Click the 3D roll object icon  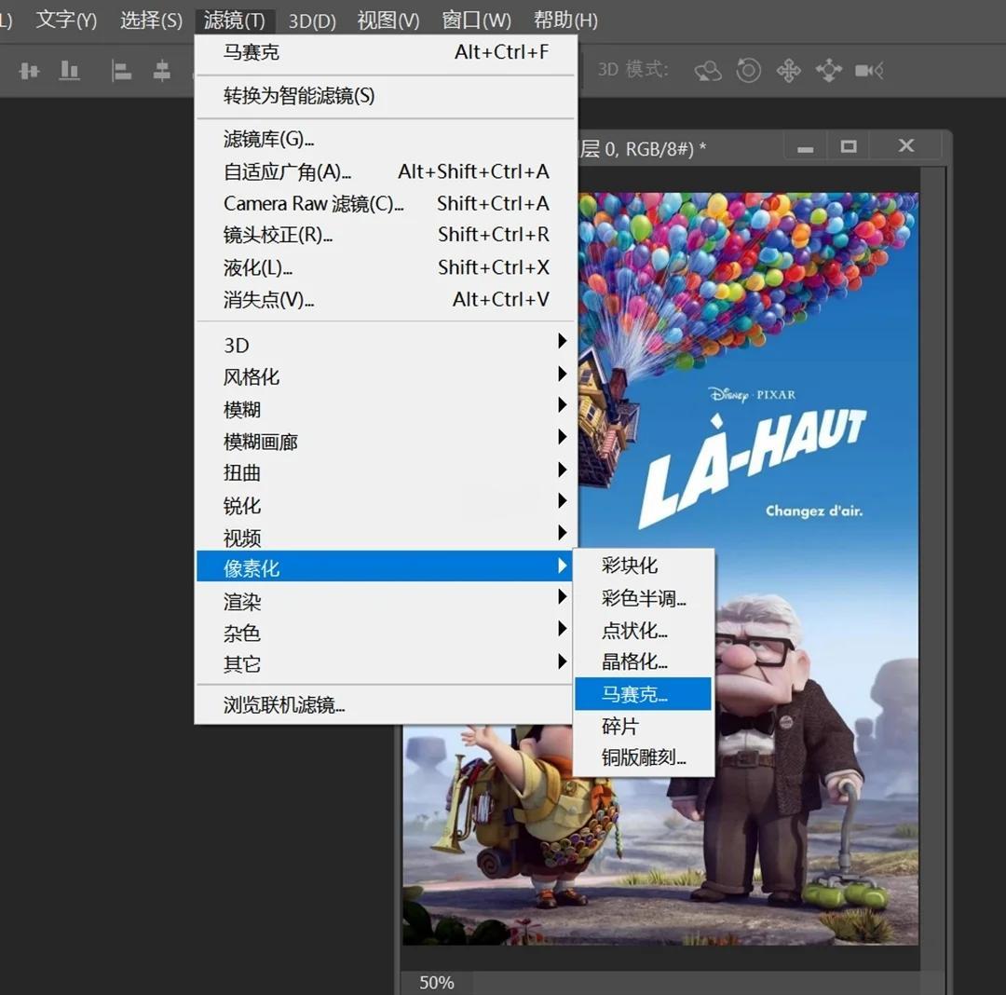pyautogui.click(x=749, y=71)
